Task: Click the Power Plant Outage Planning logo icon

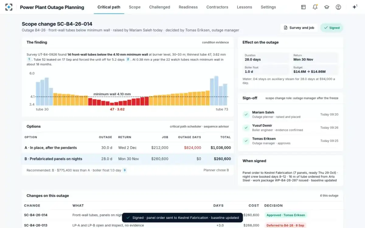Action: pyautogui.click(x=9, y=7)
